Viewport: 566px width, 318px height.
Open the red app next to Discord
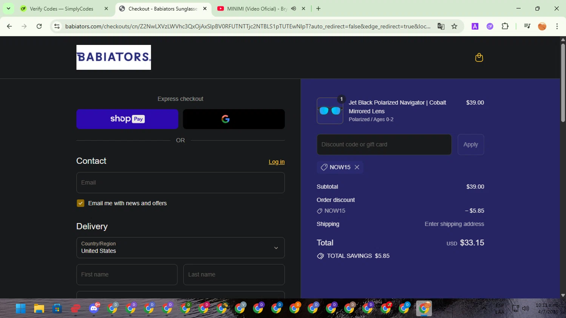point(76,309)
